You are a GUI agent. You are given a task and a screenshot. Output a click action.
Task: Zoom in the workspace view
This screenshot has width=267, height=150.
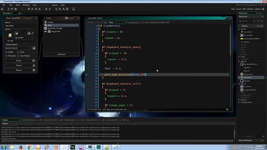pos(60,9)
